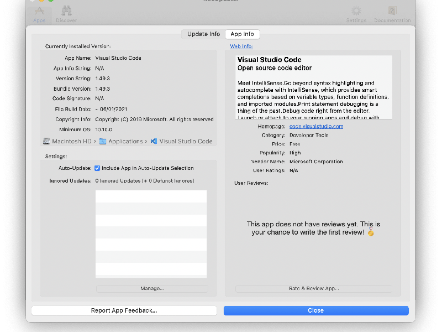This screenshot has width=442, height=332.
Task: Click the Macintosh HD drive icon
Action: 46,141
